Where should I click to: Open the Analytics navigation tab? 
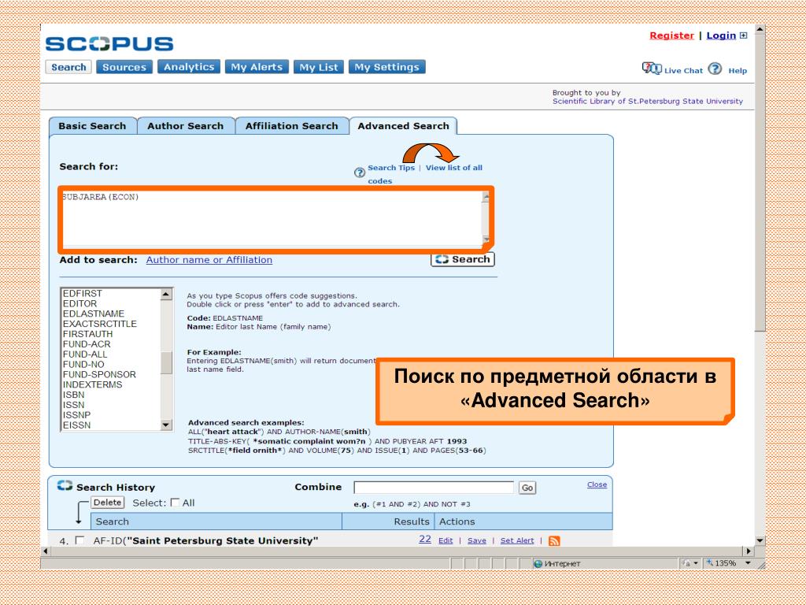point(189,67)
